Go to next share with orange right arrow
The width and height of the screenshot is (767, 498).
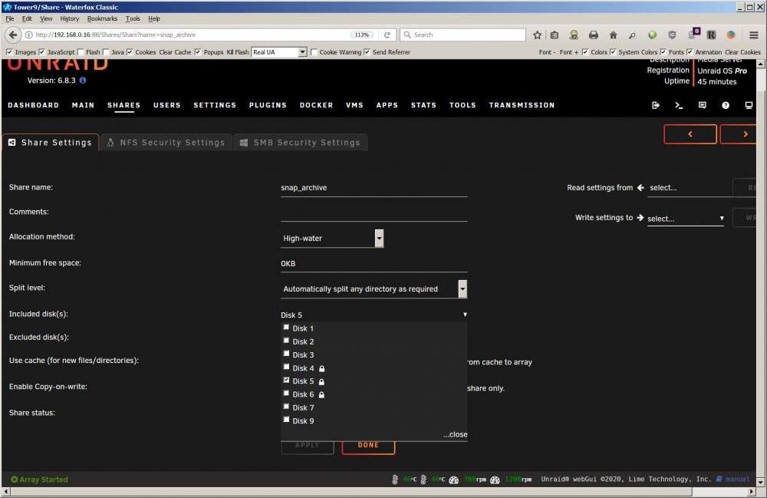739,134
